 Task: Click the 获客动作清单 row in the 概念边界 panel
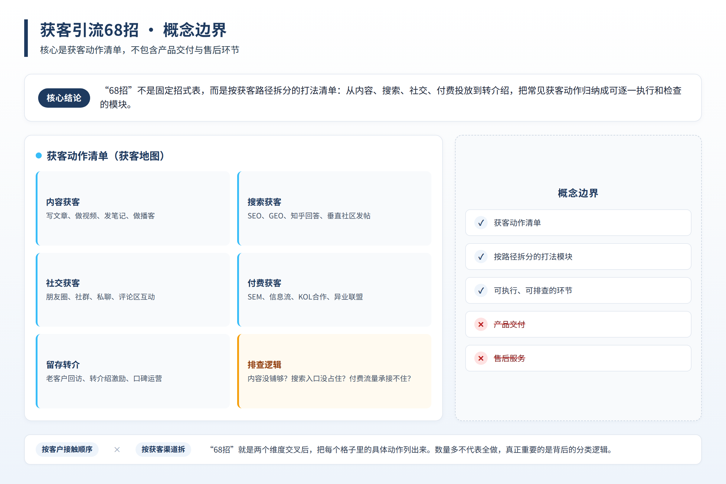click(578, 223)
